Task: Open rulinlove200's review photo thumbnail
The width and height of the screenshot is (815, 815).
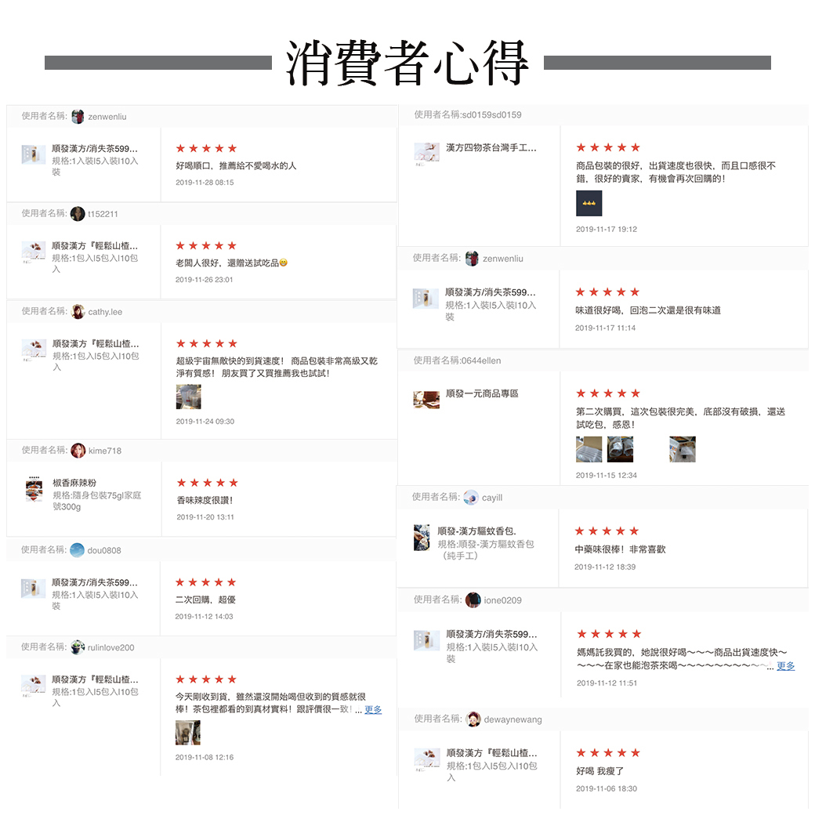Action: pos(188,733)
